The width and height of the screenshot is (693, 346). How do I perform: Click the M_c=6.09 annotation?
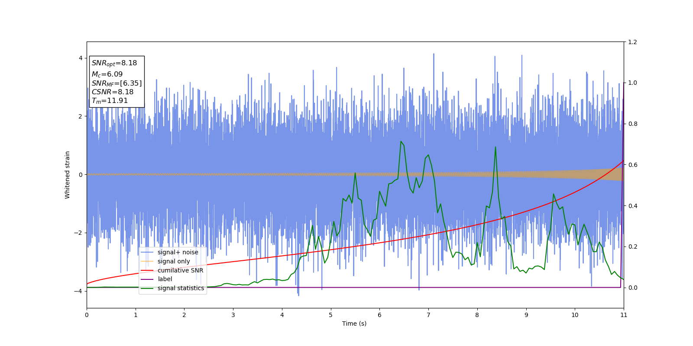(x=107, y=74)
